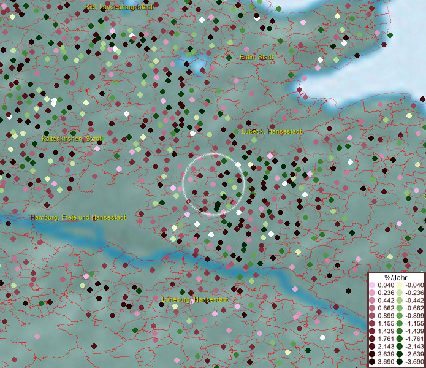This screenshot has width=426, height=368.
Task: Click the legend value 1.761
Action: pos(386,339)
